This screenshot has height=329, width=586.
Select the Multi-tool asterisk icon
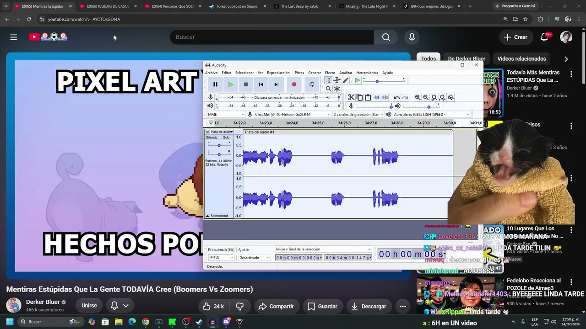click(x=337, y=89)
